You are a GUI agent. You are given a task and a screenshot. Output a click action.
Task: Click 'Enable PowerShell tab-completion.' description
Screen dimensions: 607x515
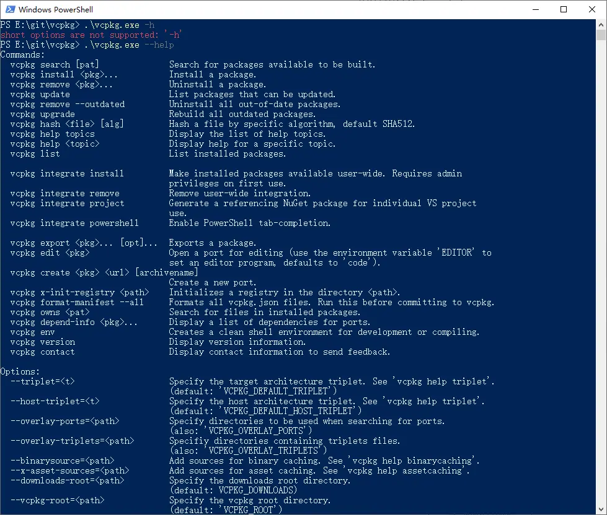click(x=250, y=223)
